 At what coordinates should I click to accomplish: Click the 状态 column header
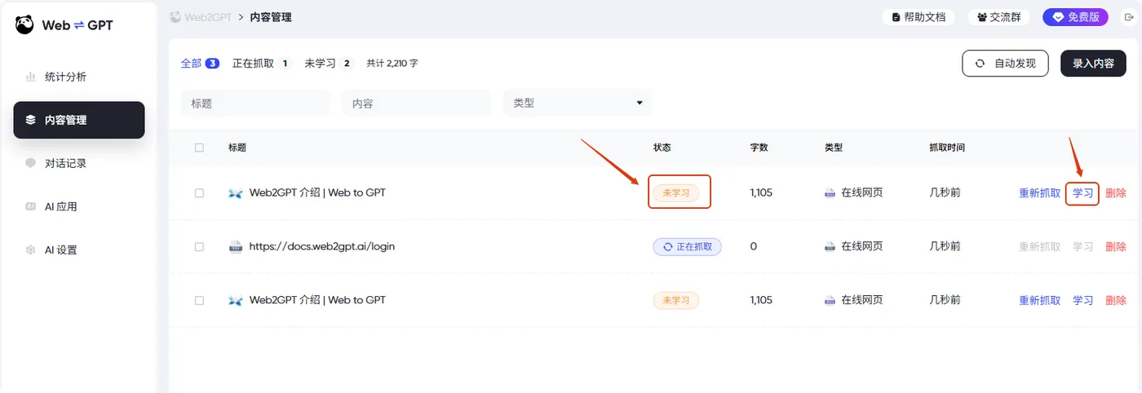[x=662, y=148]
